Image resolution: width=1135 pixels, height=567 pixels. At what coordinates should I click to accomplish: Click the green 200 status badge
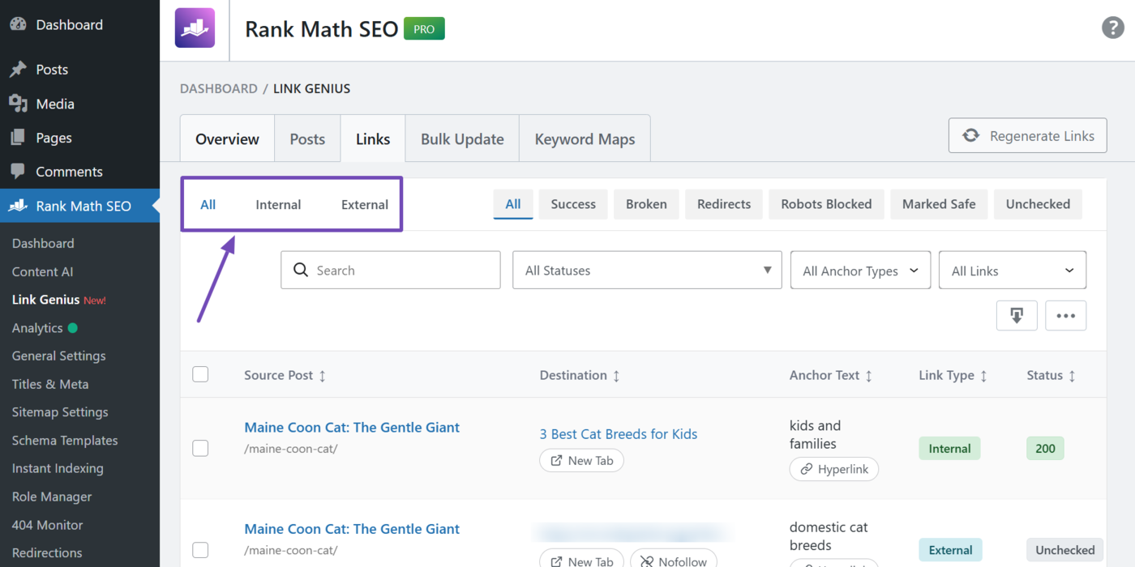[1045, 448]
